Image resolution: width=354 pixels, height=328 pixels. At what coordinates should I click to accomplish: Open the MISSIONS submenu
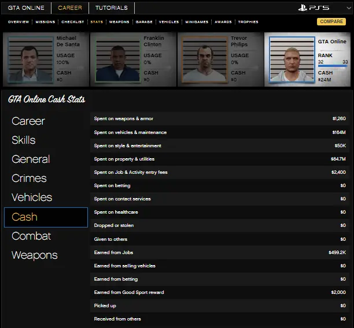(x=45, y=22)
